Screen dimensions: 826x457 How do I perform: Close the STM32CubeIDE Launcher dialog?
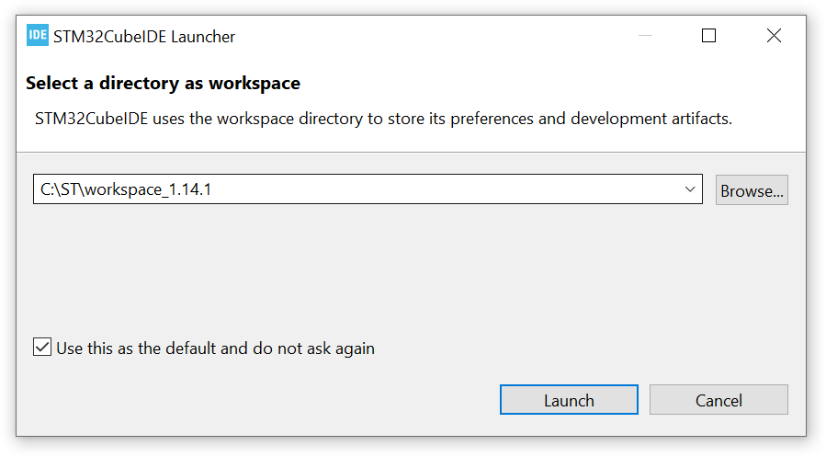click(x=774, y=36)
